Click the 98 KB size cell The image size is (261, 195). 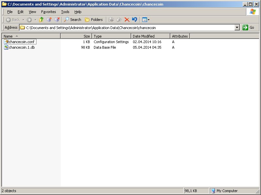[x=85, y=47]
